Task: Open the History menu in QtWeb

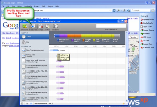Action: tap(19, 6)
